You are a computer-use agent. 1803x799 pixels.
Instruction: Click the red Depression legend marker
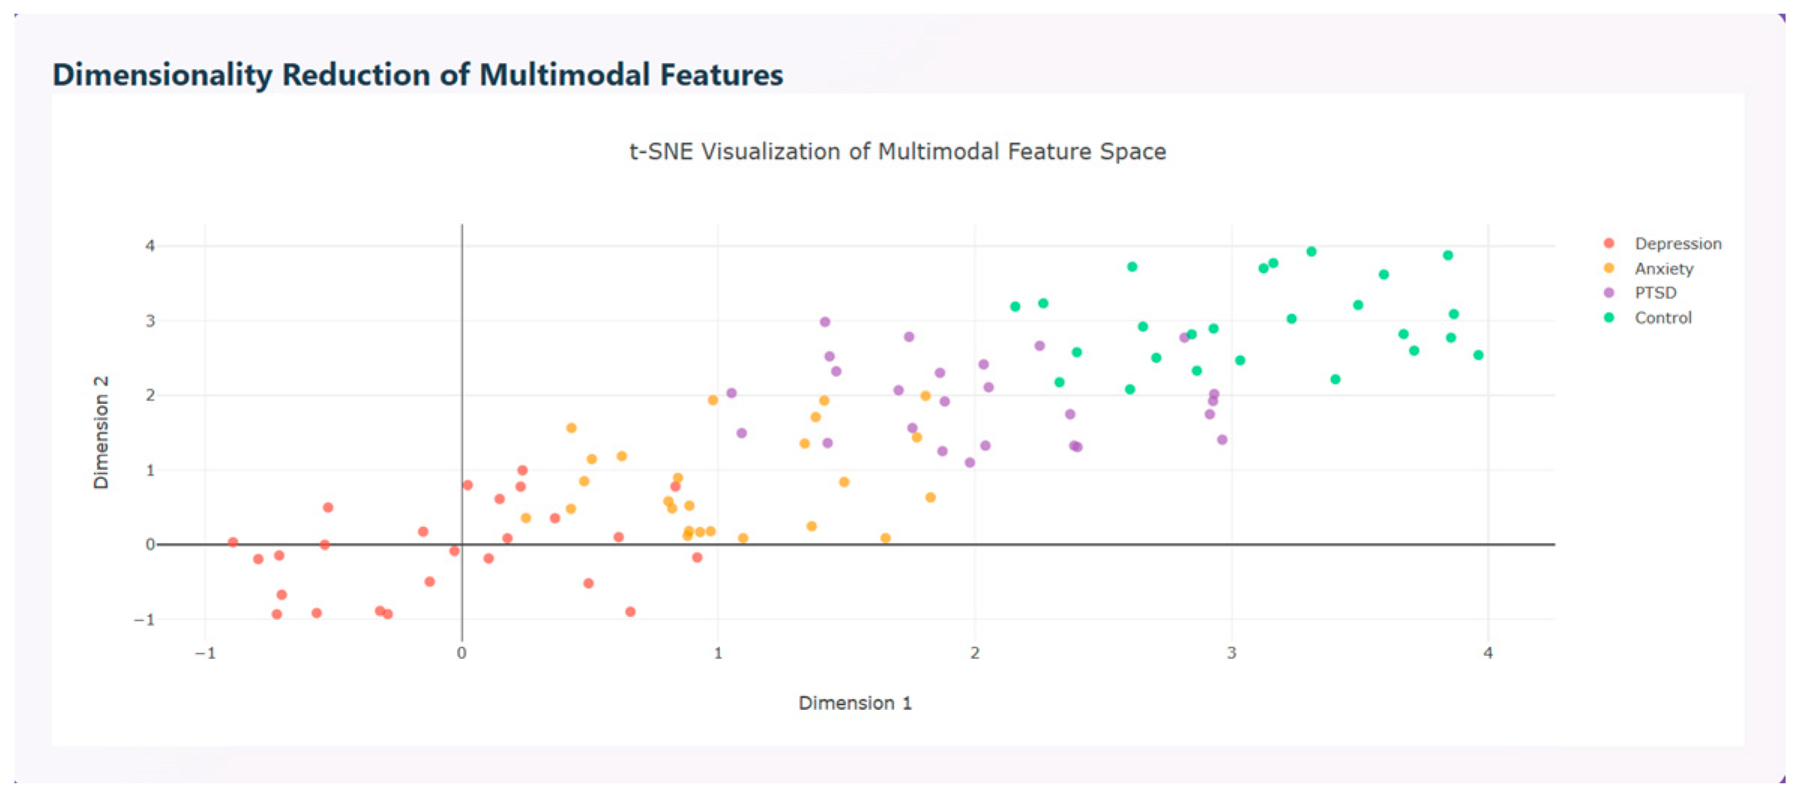pos(1608,243)
